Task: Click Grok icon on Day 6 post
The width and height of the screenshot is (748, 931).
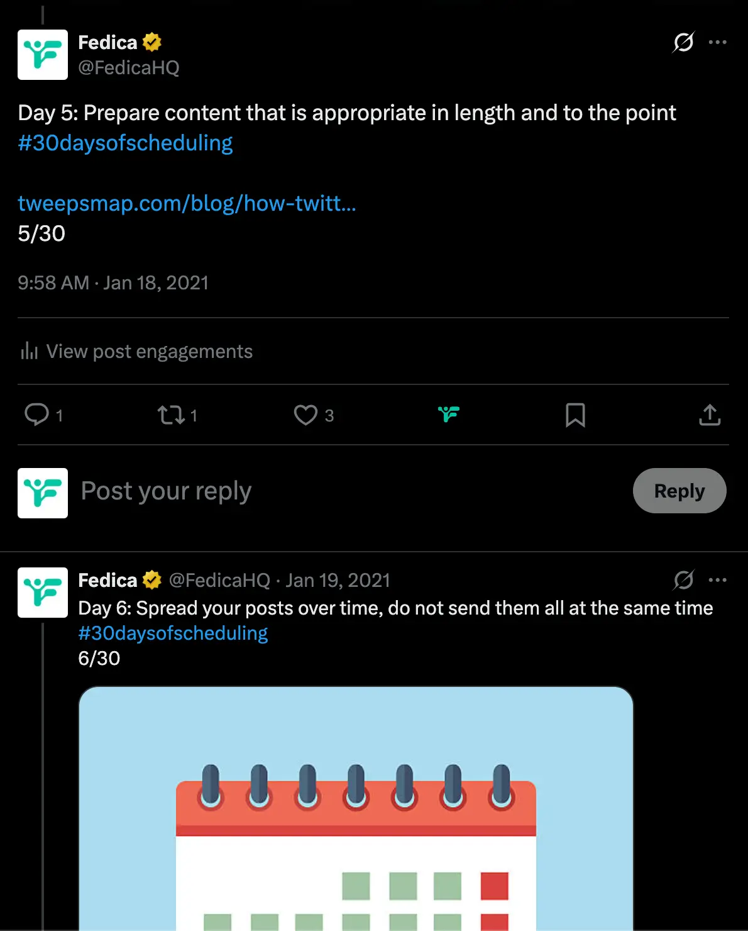Action: click(x=683, y=580)
